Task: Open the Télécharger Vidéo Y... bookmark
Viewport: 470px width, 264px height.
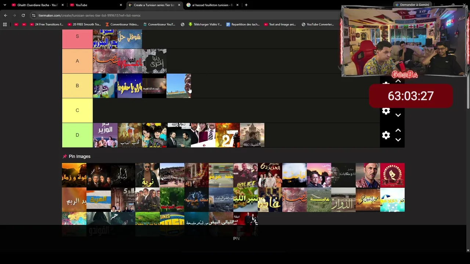Action: (205, 25)
